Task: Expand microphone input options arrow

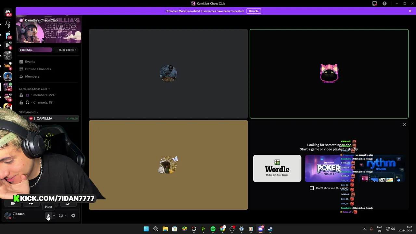Action: (x=54, y=215)
